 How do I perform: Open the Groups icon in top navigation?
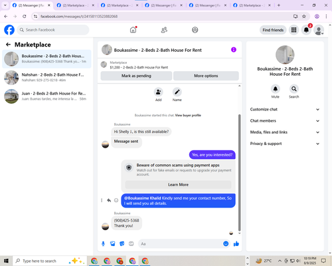[x=195, y=30]
